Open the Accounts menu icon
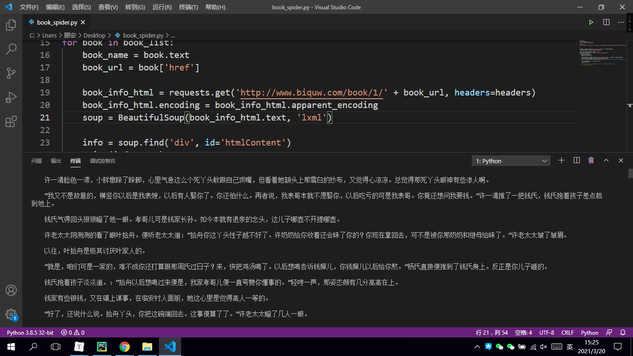Image resolution: width=633 pixels, height=356 pixels. pyautogui.click(x=11, y=290)
